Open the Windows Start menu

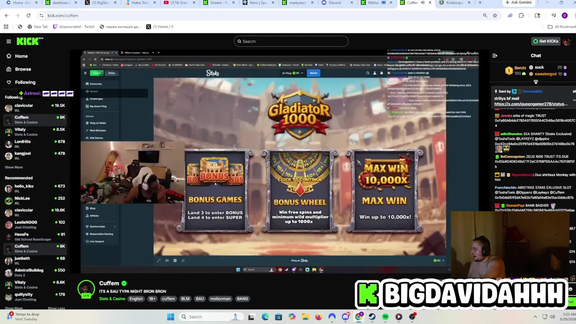pyautogui.click(x=171, y=317)
